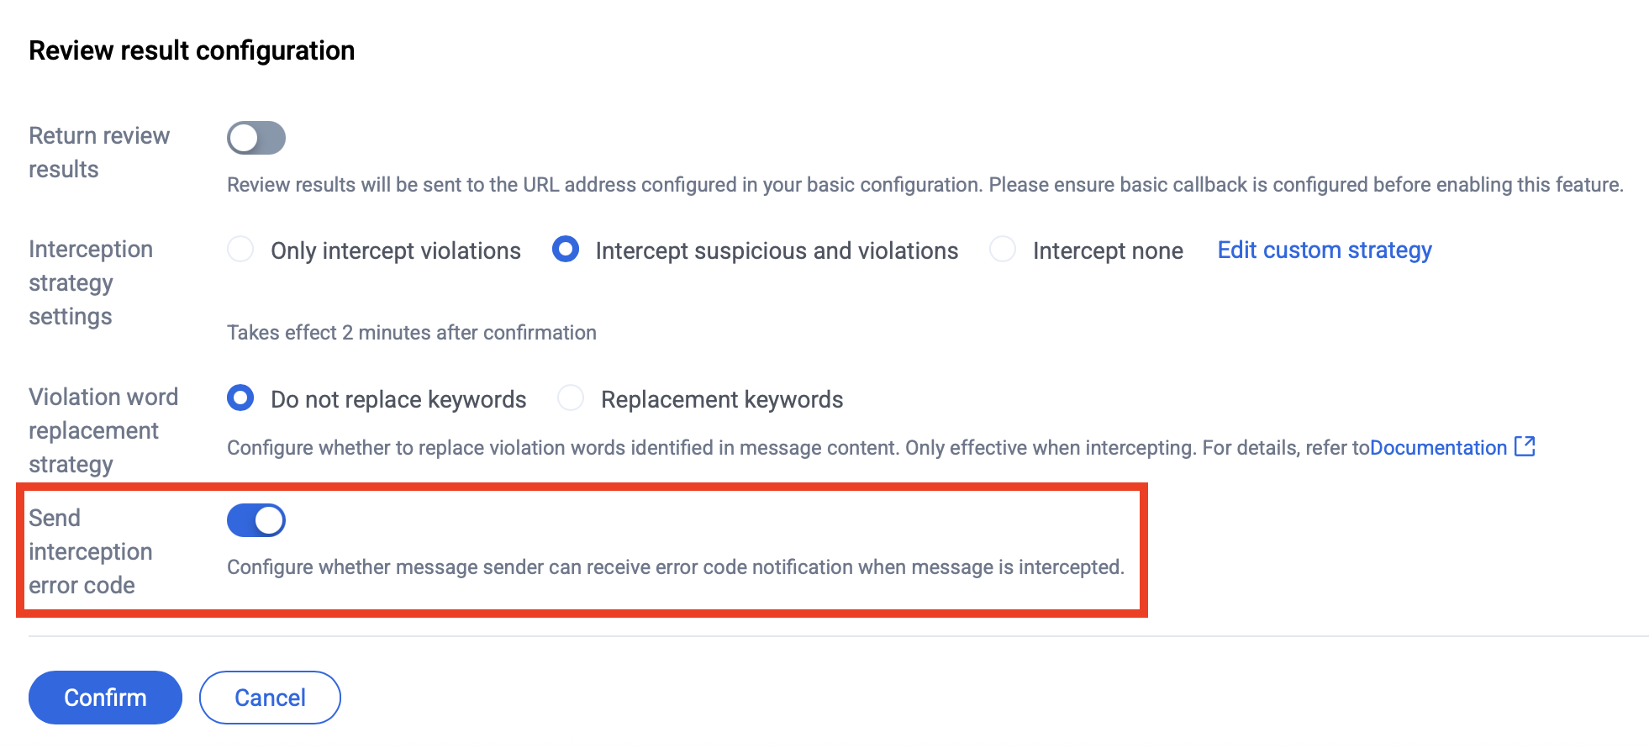
Task: Select Replacement keywords radio button
Action: pos(571,398)
